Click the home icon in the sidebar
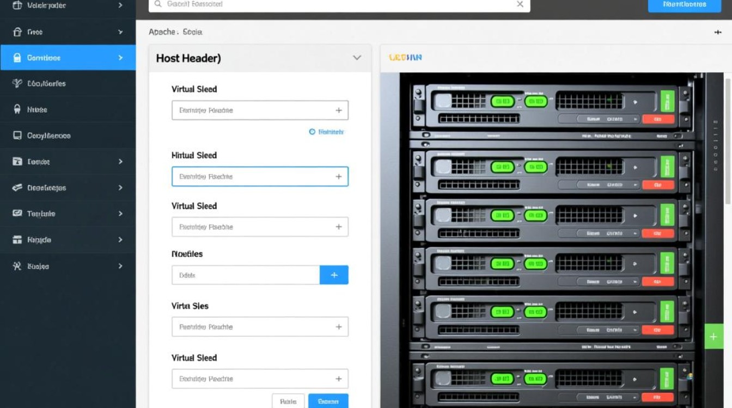732x408 pixels. [17, 32]
